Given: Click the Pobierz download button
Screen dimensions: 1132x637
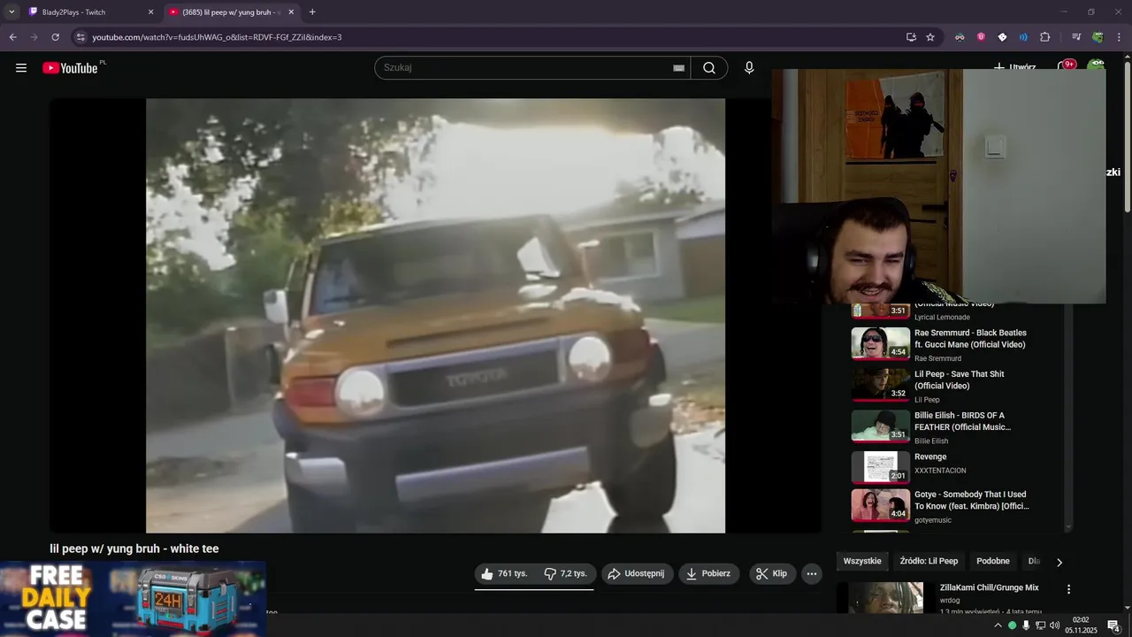Looking at the screenshot, I should [709, 573].
